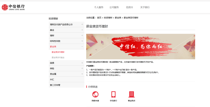Viewport: 210px width, 107px height.
Task: Expand 理财及代销产品信息公示 plus icon
Action: tap(82, 24)
